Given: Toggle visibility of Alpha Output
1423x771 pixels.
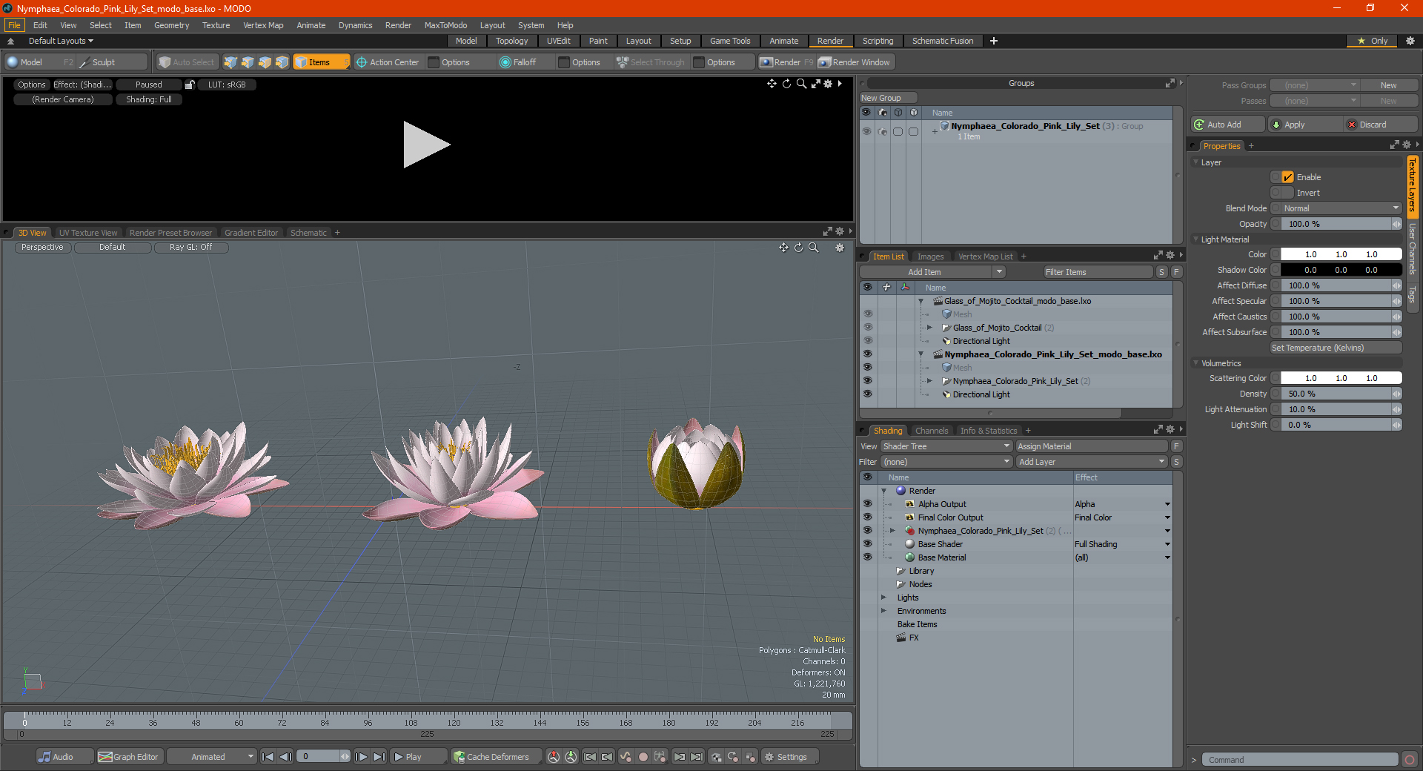Looking at the screenshot, I should (867, 504).
